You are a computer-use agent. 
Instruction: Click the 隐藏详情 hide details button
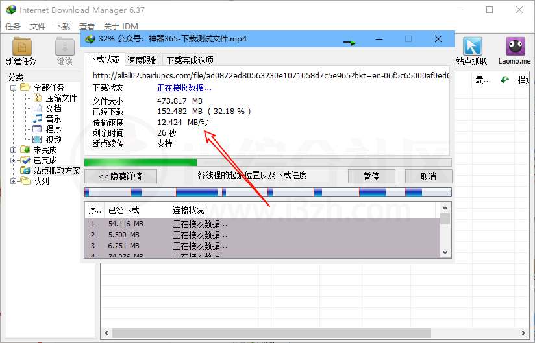[x=121, y=176]
